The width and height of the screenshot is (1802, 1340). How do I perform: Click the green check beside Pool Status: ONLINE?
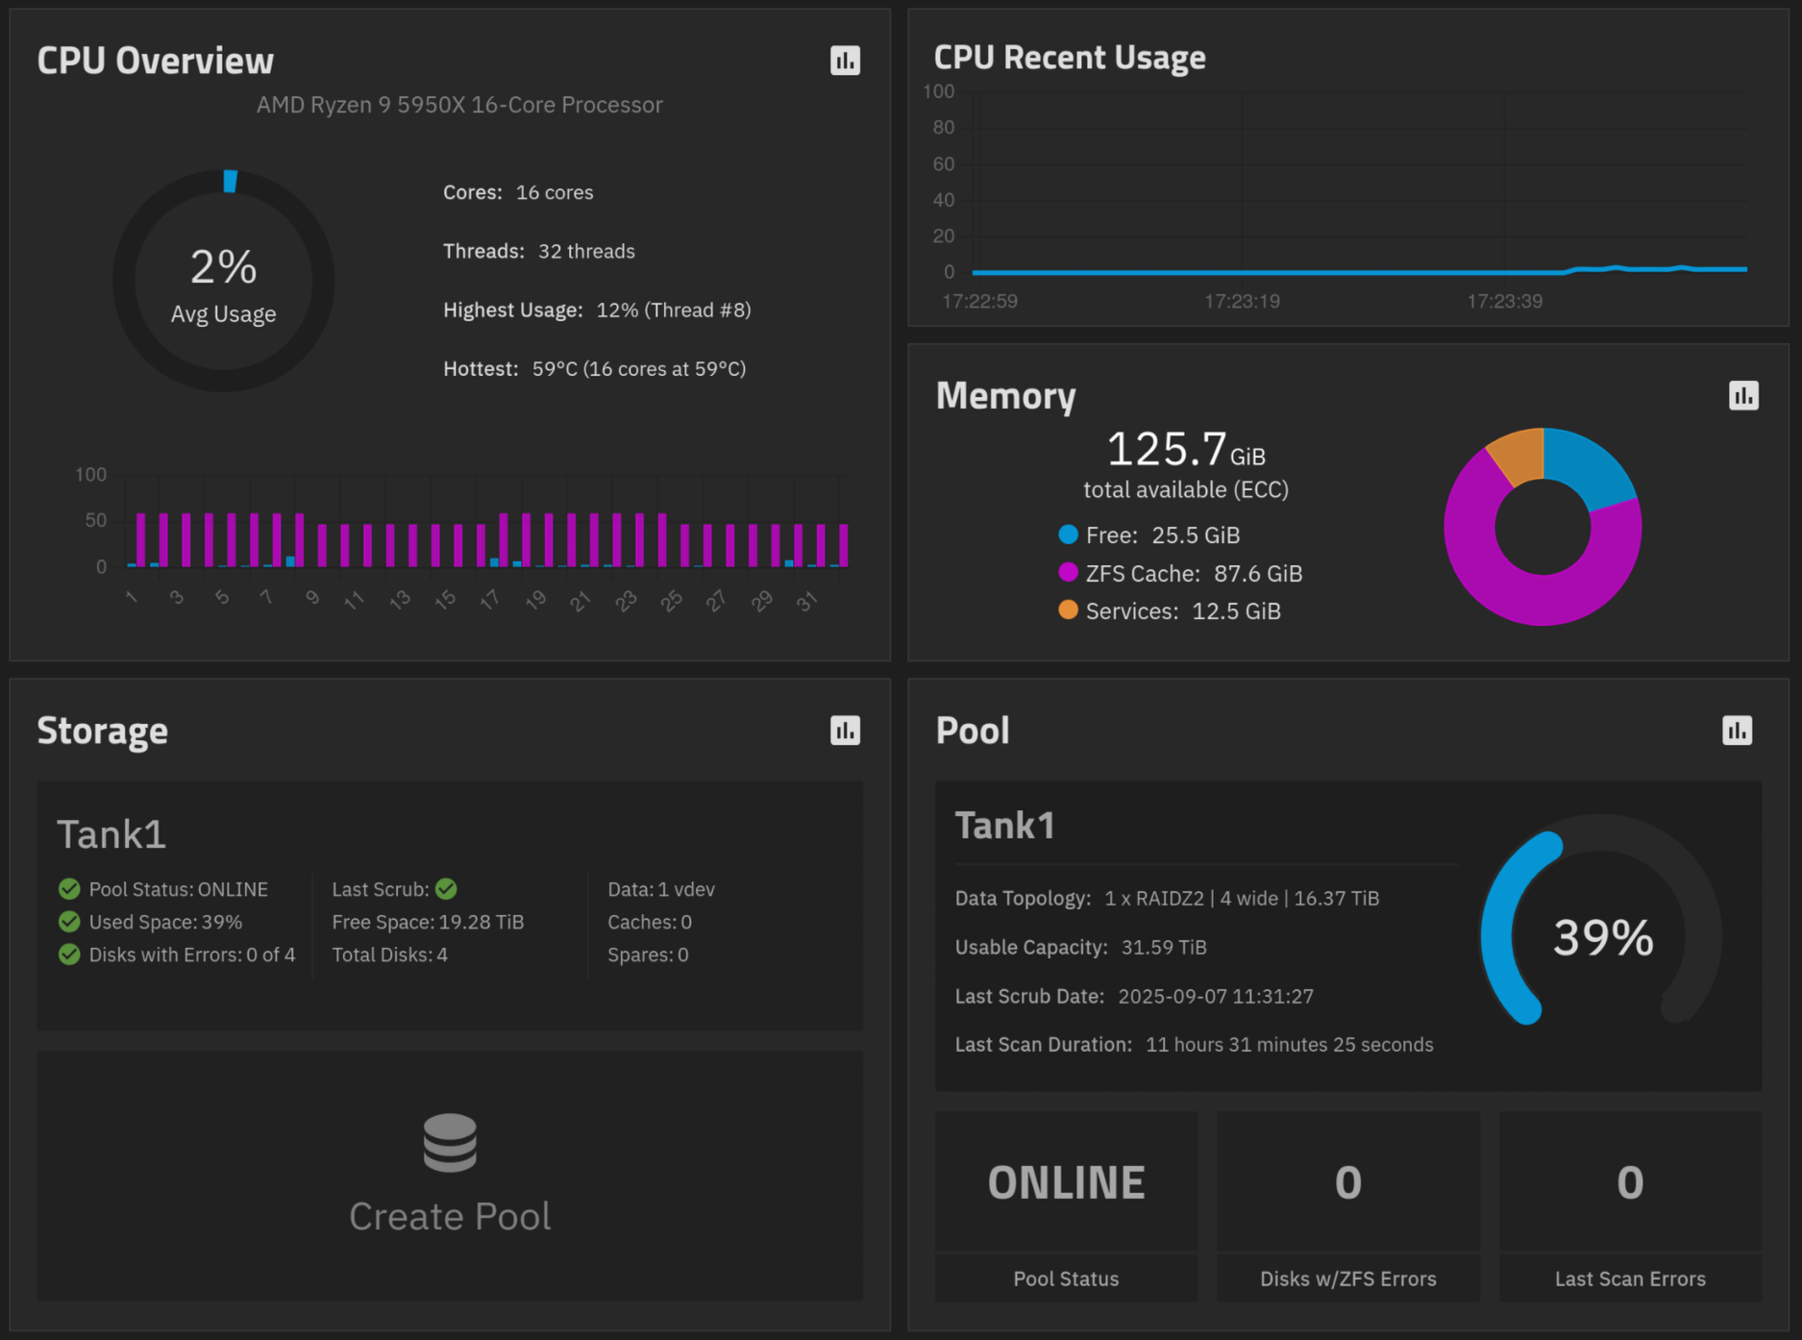pyautogui.click(x=69, y=889)
